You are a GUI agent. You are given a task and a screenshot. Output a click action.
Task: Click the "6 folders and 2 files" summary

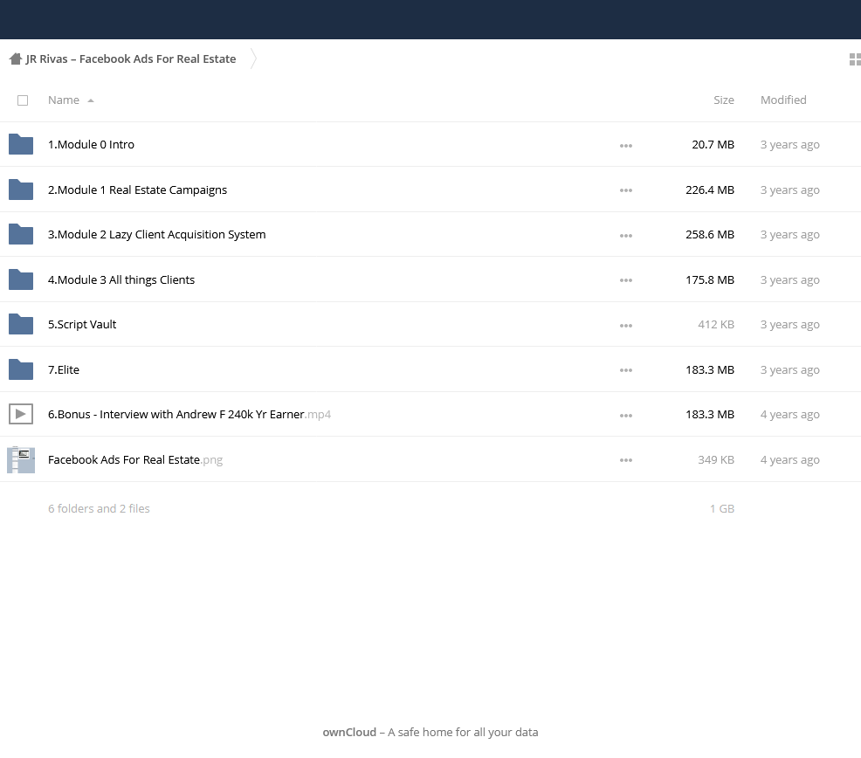pos(99,508)
